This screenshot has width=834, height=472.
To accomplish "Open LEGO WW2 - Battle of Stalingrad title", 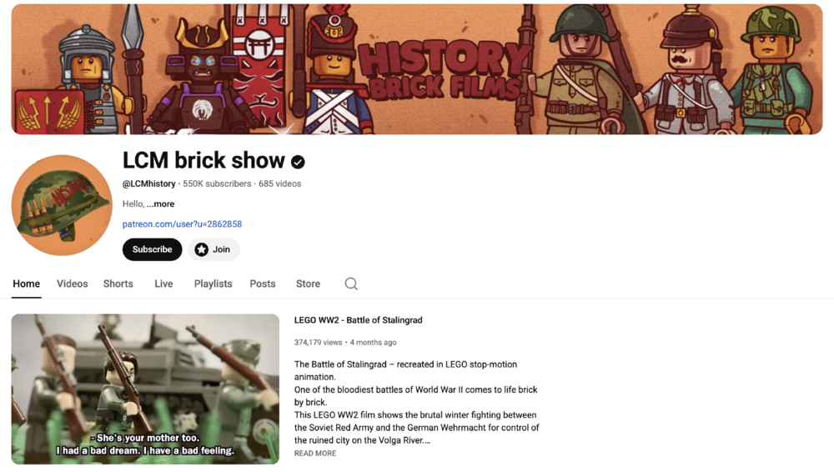I will coord(359,320).
